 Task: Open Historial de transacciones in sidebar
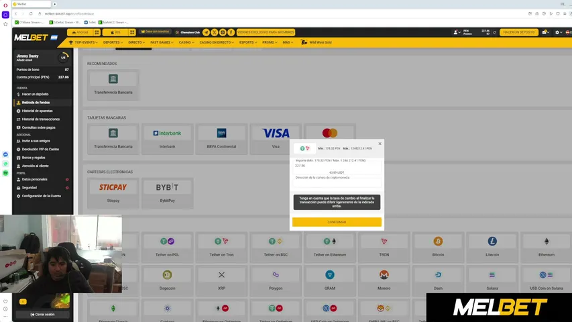coord(40,119)
